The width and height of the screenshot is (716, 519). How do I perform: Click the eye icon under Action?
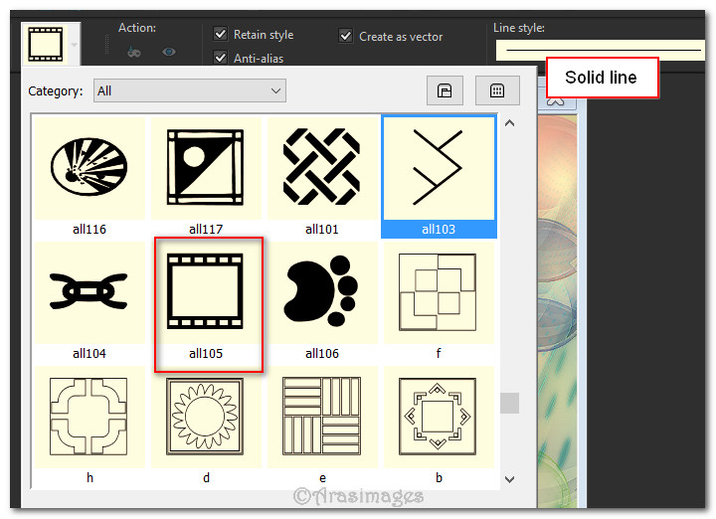click(x=168, y=52)
